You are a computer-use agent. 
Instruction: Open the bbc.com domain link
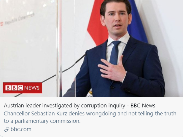coord(21,129)
